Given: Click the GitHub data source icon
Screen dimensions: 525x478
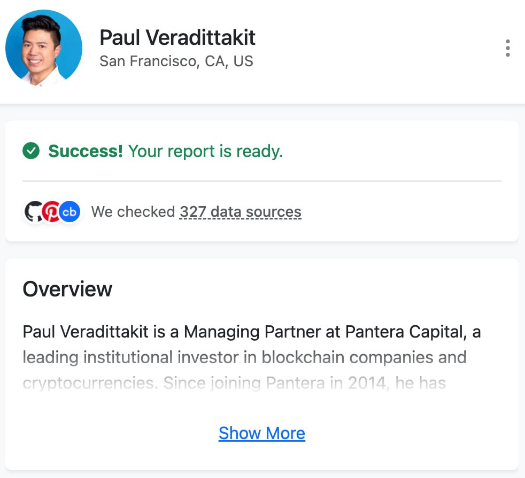Looking at the screenshot, I should point(33,211).
